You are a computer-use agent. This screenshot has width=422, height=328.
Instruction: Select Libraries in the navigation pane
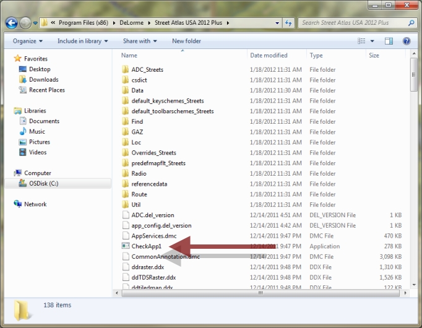click(35, 111)
